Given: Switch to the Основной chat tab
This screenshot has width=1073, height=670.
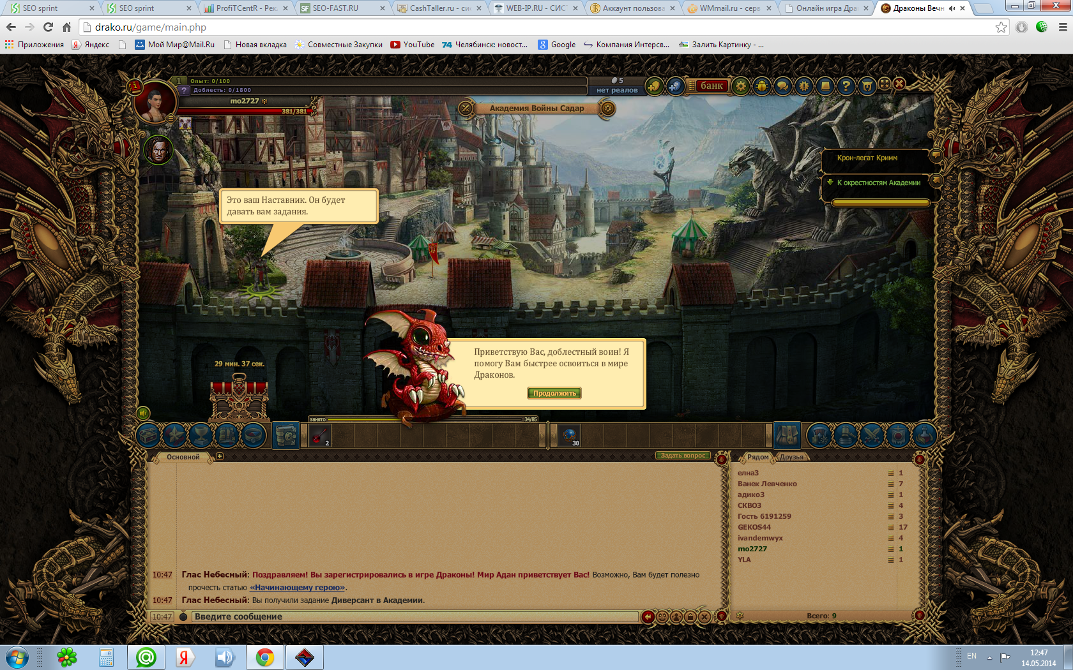Looking at the screenshot, I should [183, 457].
